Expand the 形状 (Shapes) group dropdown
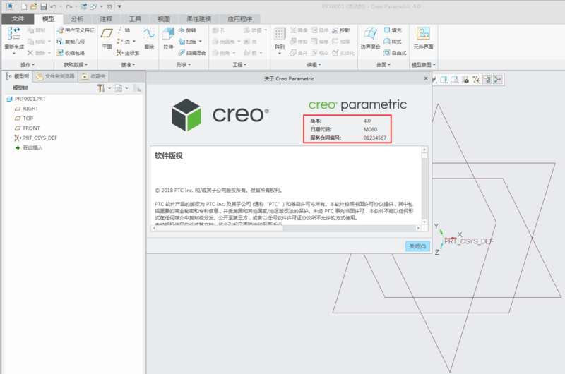 coord(184,64)
